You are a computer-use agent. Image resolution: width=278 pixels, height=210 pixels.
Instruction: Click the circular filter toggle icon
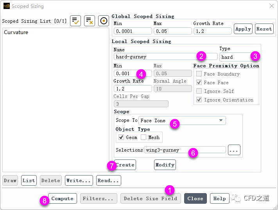point(104,21)
